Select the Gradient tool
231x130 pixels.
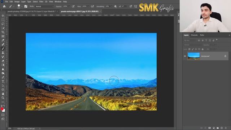pos(3,65)
